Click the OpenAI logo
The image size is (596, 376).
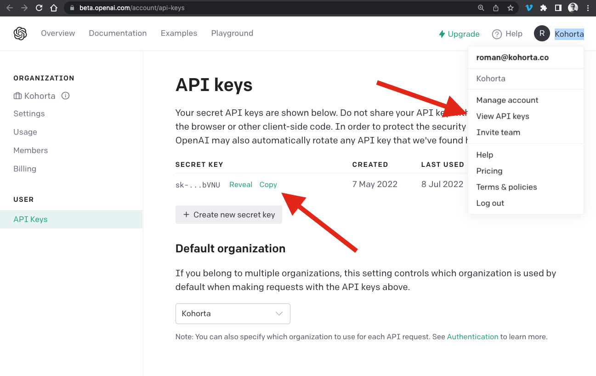[19, 33]
